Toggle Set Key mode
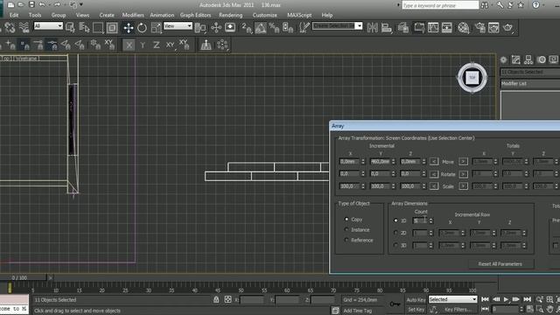The width and height of the screenshot is (560, 315). point(416,309)
